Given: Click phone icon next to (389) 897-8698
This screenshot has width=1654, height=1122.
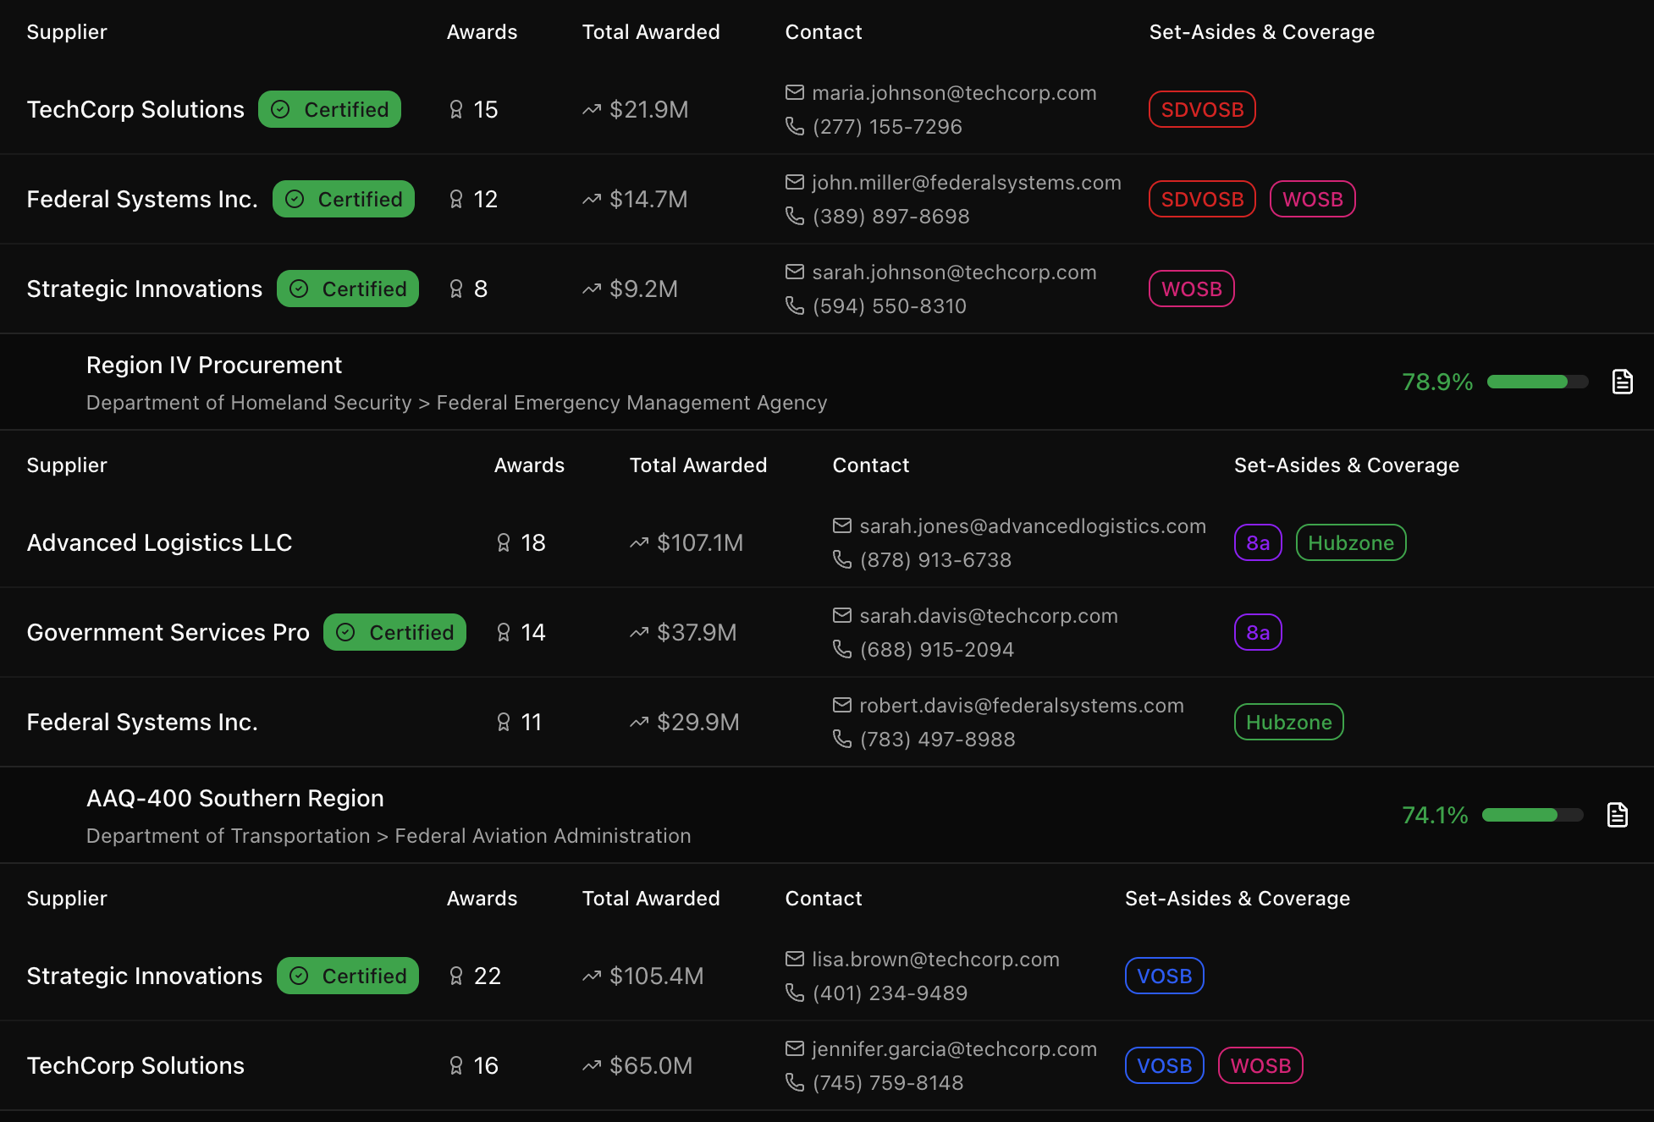Looking at the screenshot, I should (x=794, y=216).
